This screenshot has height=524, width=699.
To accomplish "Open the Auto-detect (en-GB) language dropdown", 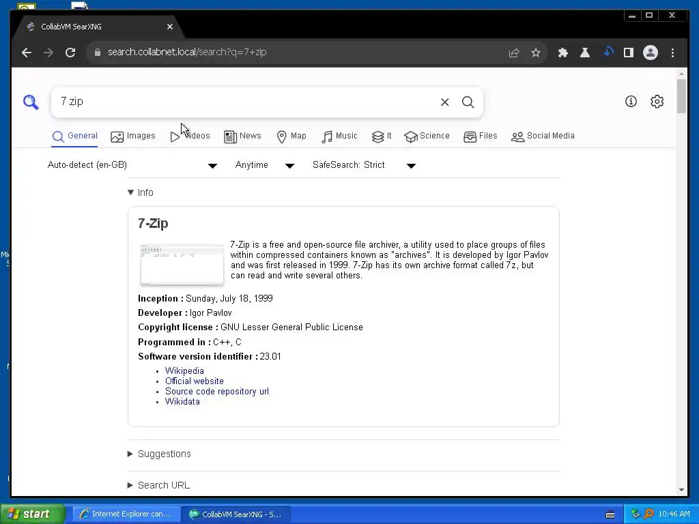I will point(132,165).
